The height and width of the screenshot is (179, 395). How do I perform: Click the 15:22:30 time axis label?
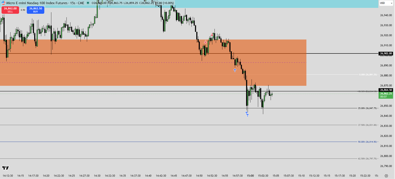[365, 176]
